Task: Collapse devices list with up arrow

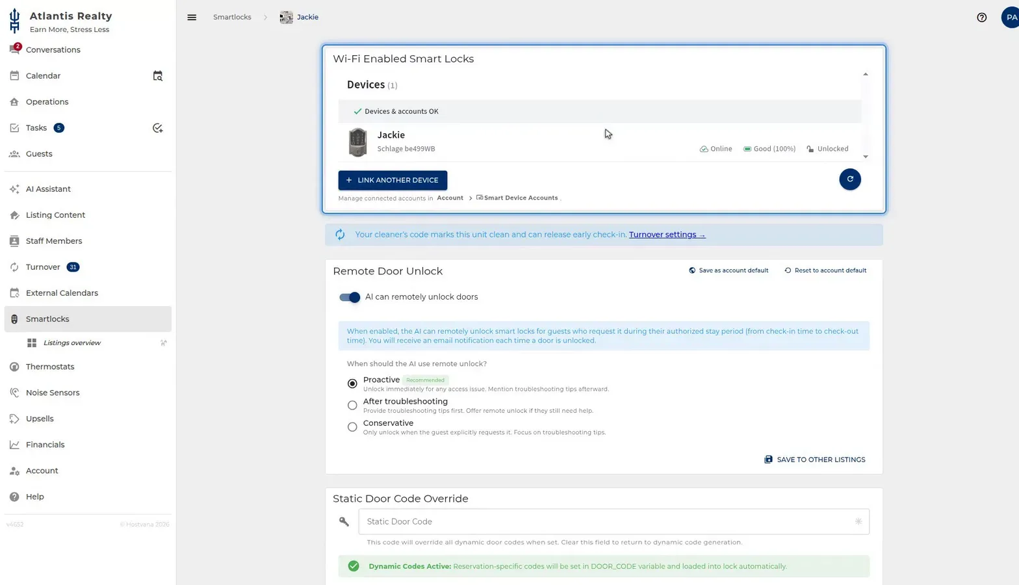Action: (x=865, y=75)
